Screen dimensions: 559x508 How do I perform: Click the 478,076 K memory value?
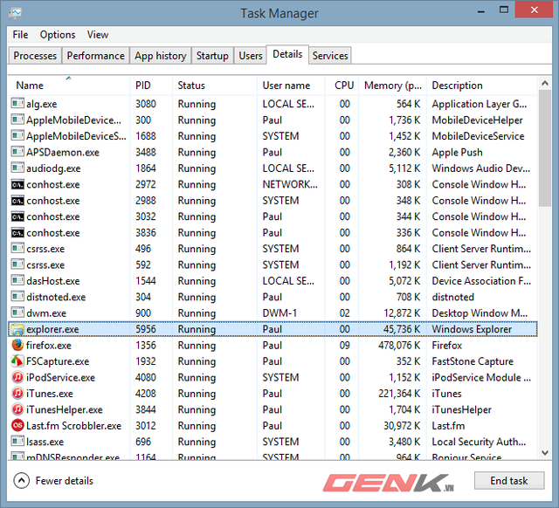399,345
